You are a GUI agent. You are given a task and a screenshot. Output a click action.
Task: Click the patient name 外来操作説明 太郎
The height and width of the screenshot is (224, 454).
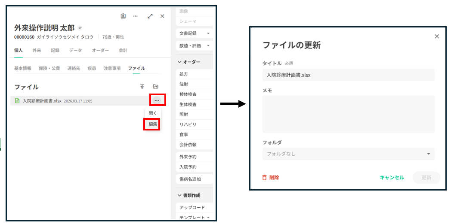coord(44,28)
